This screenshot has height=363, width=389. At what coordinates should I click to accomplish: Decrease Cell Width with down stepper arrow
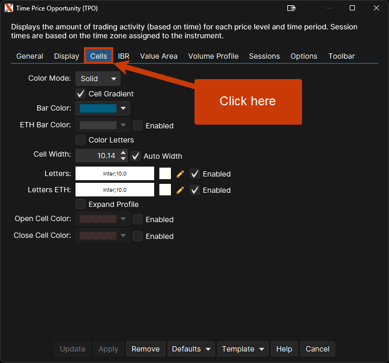[x=123, y=158]
